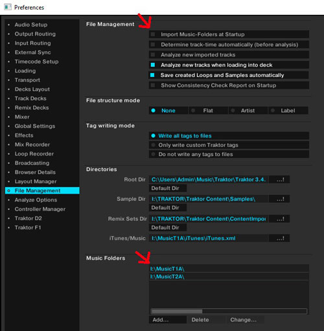
Task: Uncheck Save created Loops and Samples automatically
Action: pos(152,75)
